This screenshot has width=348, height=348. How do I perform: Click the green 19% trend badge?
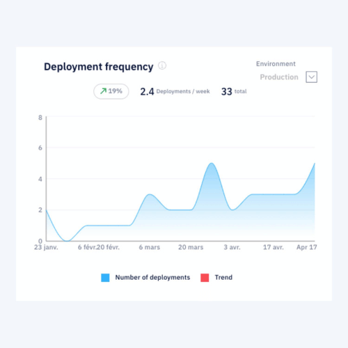click(x=111, y=91)
